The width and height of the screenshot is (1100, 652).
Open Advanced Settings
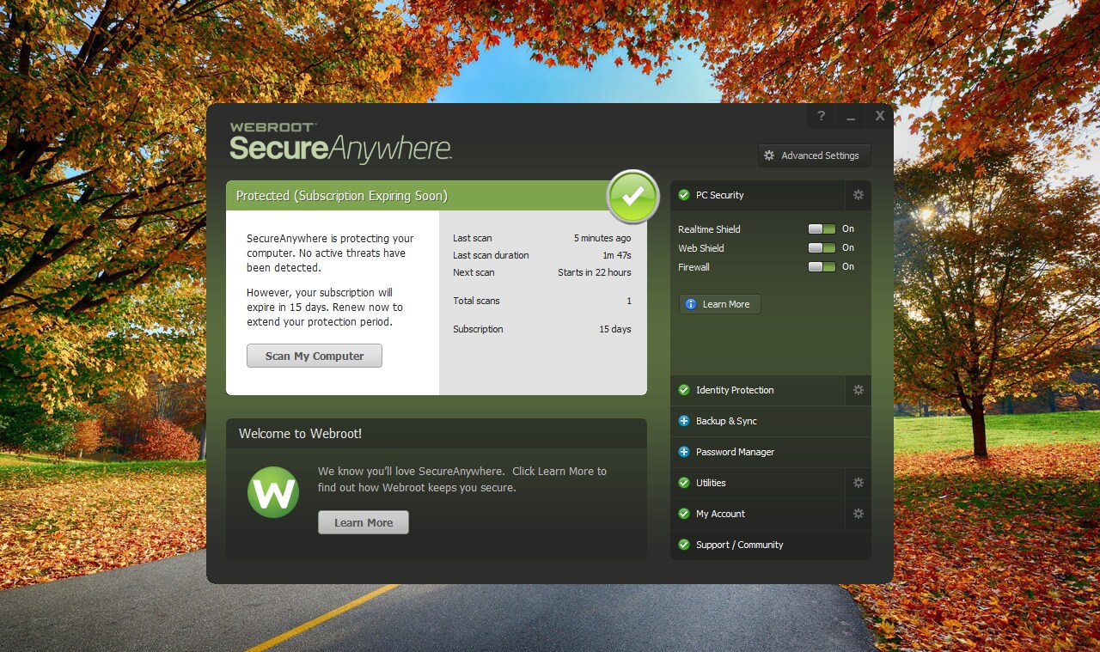pos(813,155)
